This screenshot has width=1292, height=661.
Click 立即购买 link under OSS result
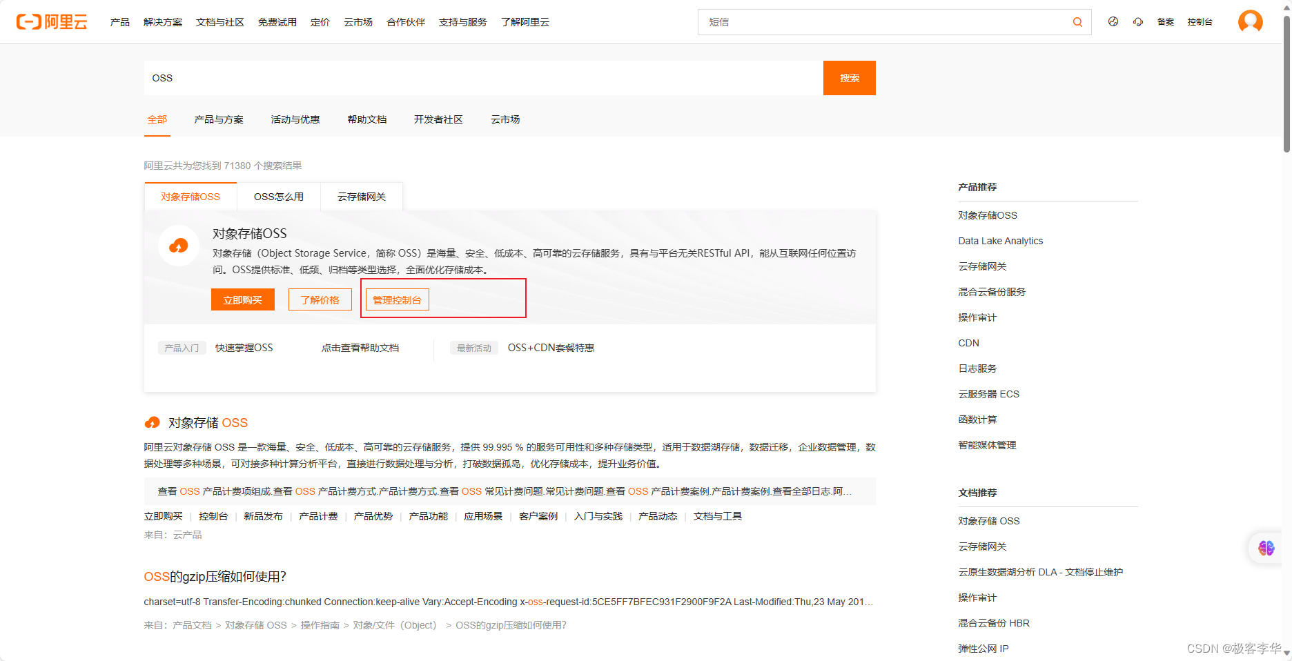coord(164,516)
